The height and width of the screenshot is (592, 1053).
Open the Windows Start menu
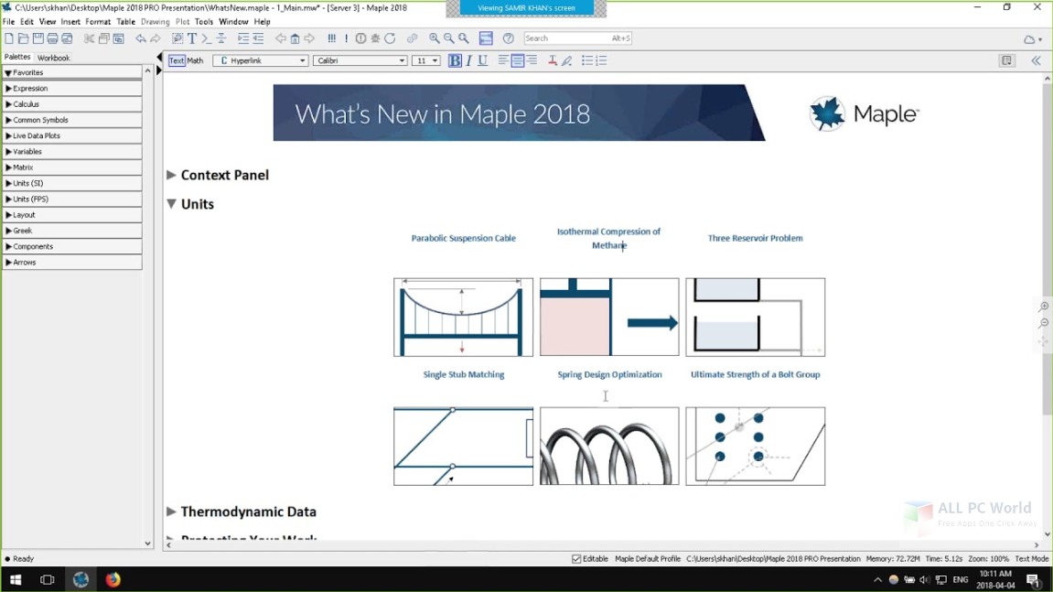tap(16, 579)
